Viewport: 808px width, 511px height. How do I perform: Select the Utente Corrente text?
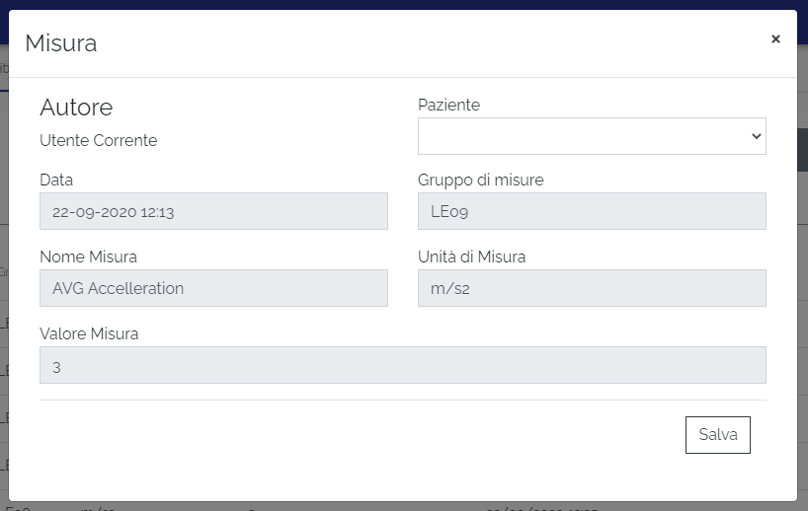tap(98, 140)
